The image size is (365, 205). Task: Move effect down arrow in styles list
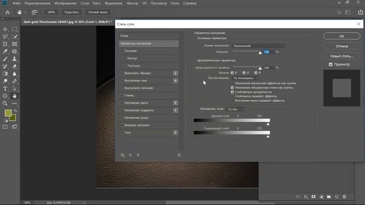click(x=138, y=155)
